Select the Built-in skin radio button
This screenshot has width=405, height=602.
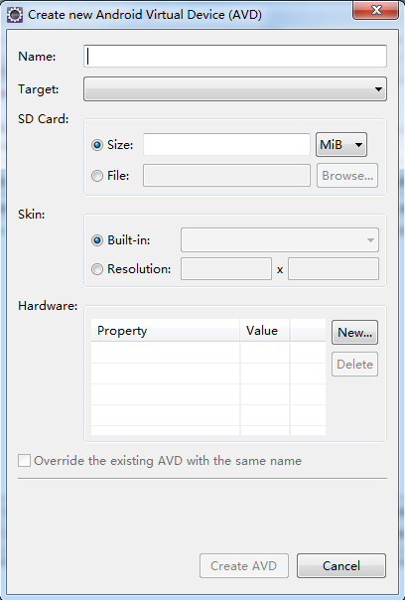[97, 240]
